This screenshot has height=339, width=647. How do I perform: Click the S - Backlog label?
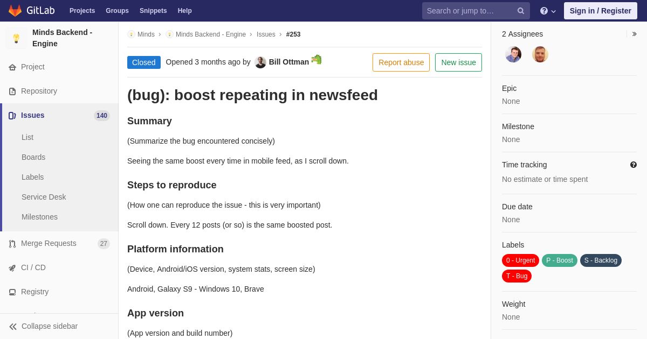[x=601, y=260]
